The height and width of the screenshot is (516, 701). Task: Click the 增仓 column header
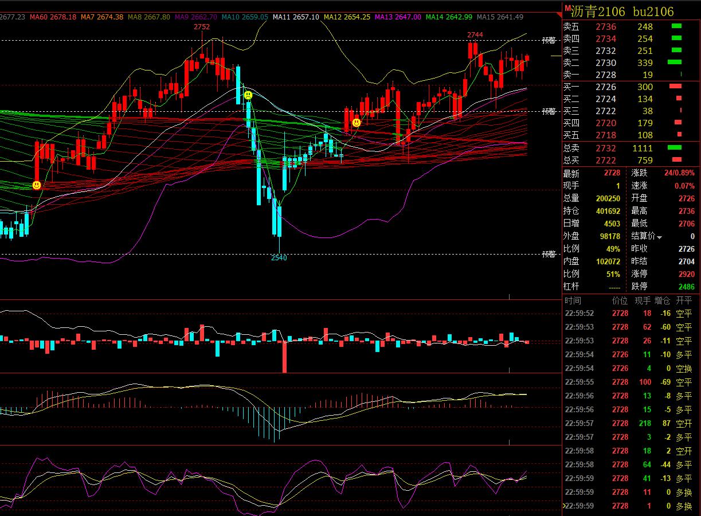(x=663, y=300)
